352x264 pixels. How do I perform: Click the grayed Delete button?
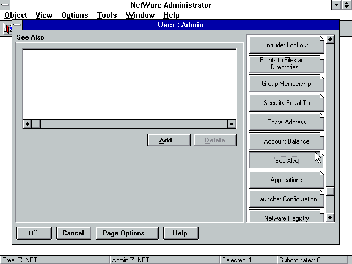[x=215, y=140]
